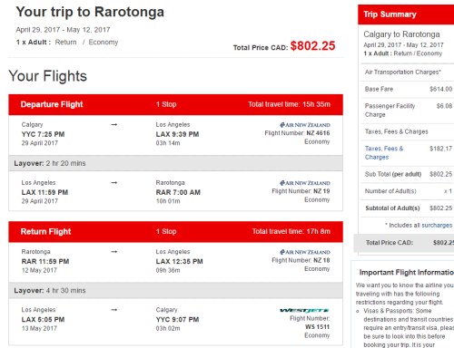
Task: Click the arrow between LAX 5:05 PM and Calgary
Action: (x=113, y=310)
